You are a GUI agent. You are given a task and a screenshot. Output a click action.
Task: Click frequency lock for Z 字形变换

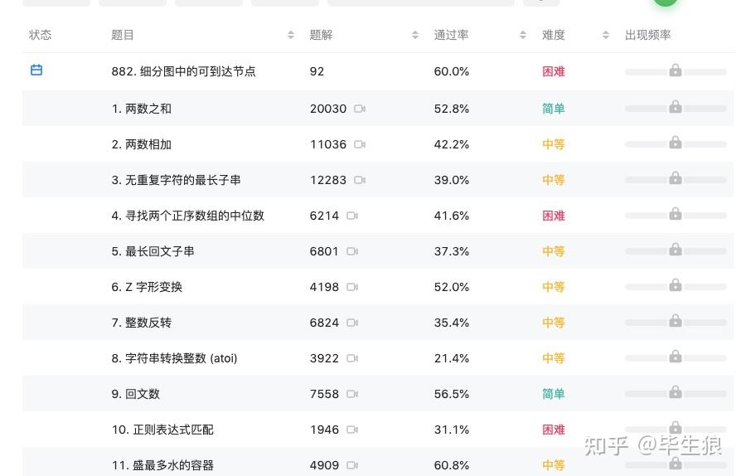(x=676, y=285)
